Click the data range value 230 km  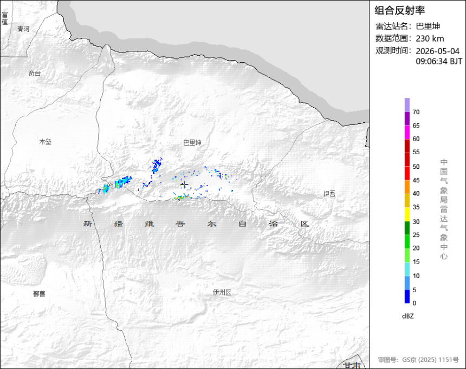pyautogui.click(x=430, y=38)
